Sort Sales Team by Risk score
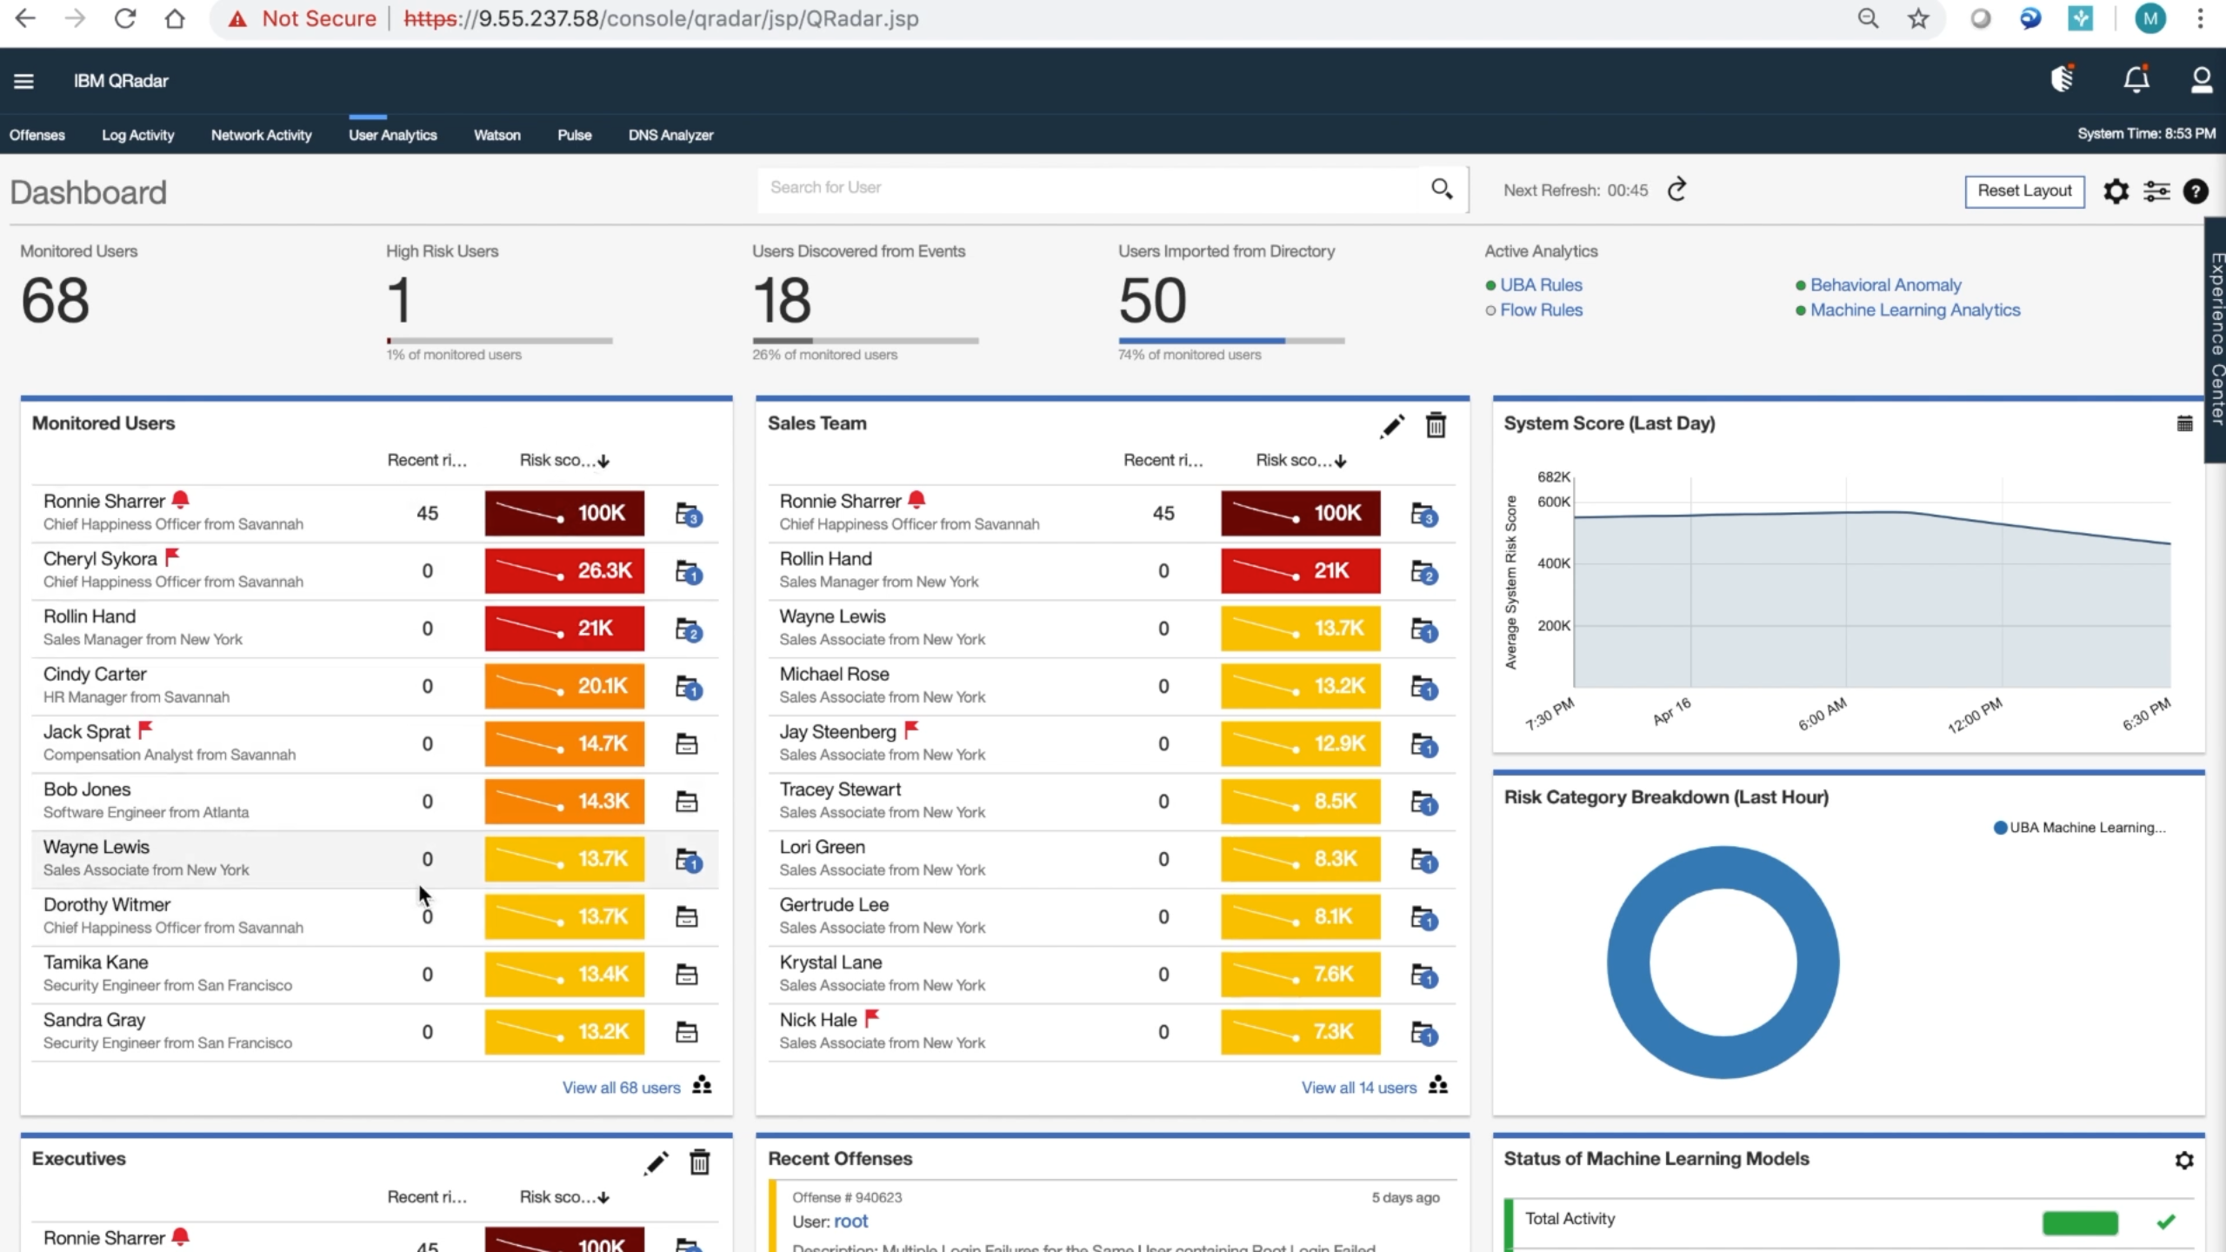 (1300, 461)
